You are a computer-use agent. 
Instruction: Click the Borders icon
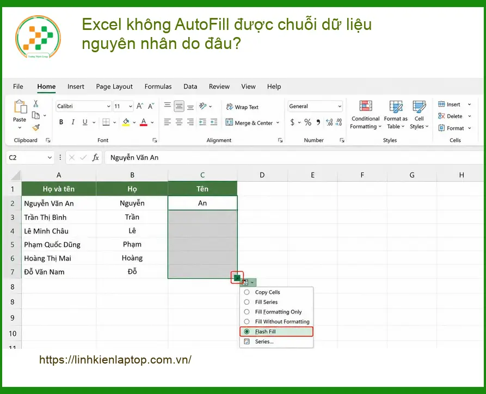(x=106, y=122)
